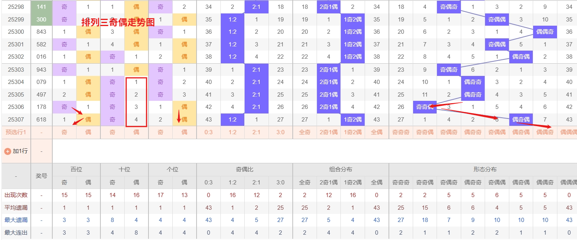Viewport: 577px width, 240px height.
Task: Toggle 十位 偶 in the 预选行1 row
Action: pyautogui.click(x=136, y=132)
